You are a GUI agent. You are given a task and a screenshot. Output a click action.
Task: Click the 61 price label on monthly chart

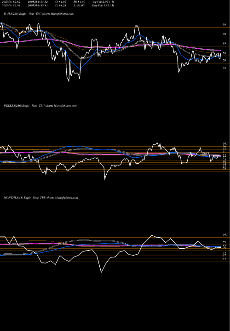click(x=224, y=259)
